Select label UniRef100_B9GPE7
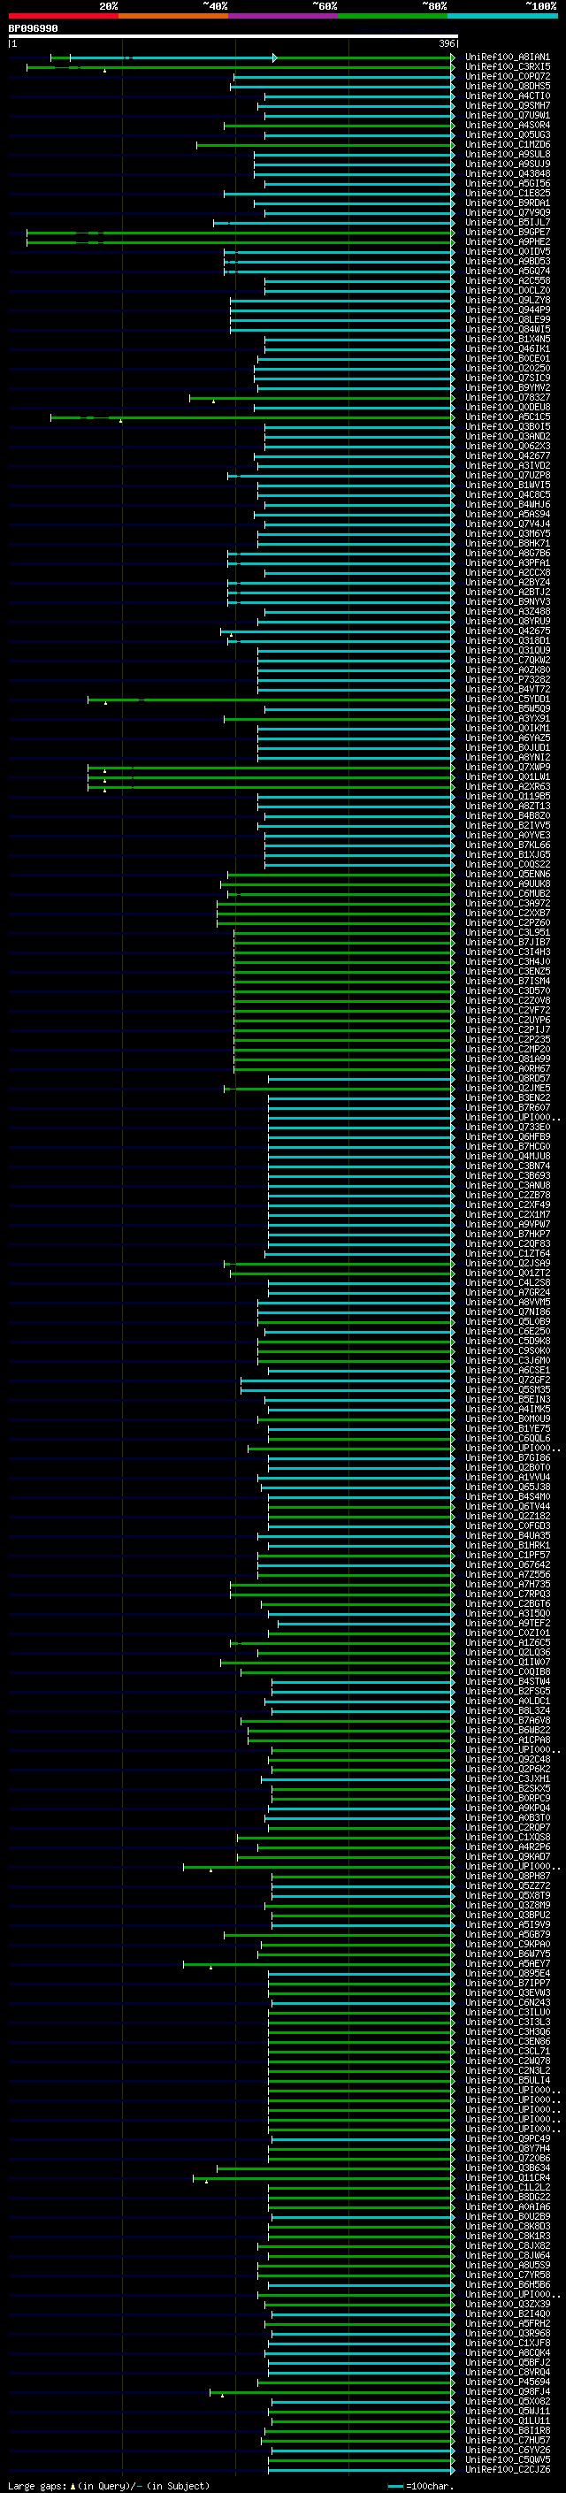 (507, 233)
